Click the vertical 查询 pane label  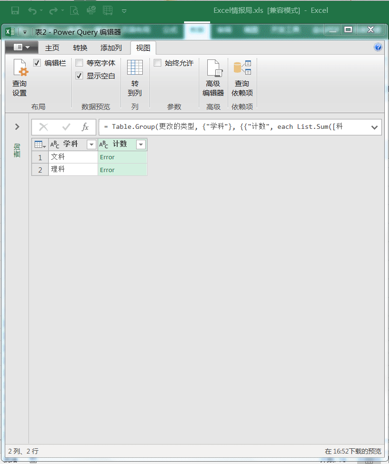[x=17, y=151]
